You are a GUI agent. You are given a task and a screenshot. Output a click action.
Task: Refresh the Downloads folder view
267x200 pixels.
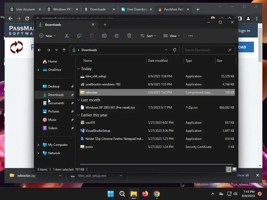click(174, 50)
